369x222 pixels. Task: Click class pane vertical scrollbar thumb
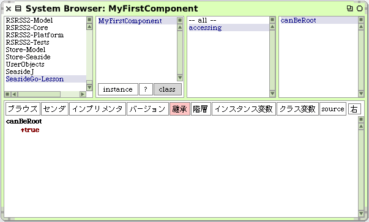(x=180, y=53)
